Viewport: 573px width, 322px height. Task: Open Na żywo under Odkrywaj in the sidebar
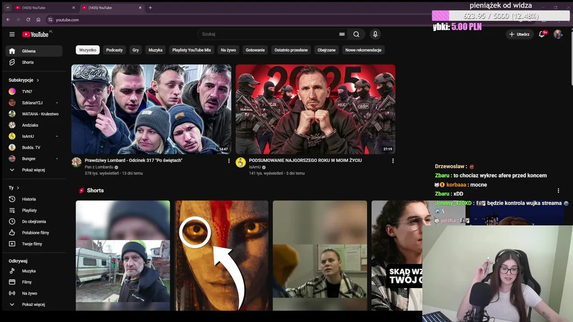tap(34, 293)
